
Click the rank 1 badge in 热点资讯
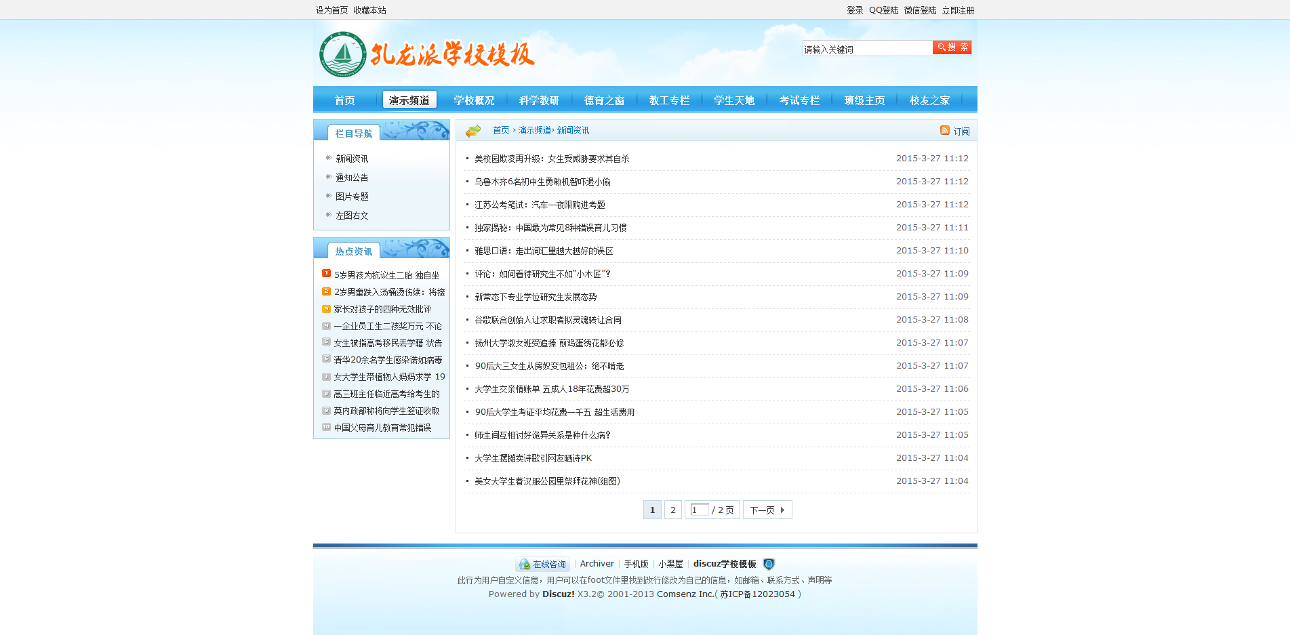tap(326, 274)
